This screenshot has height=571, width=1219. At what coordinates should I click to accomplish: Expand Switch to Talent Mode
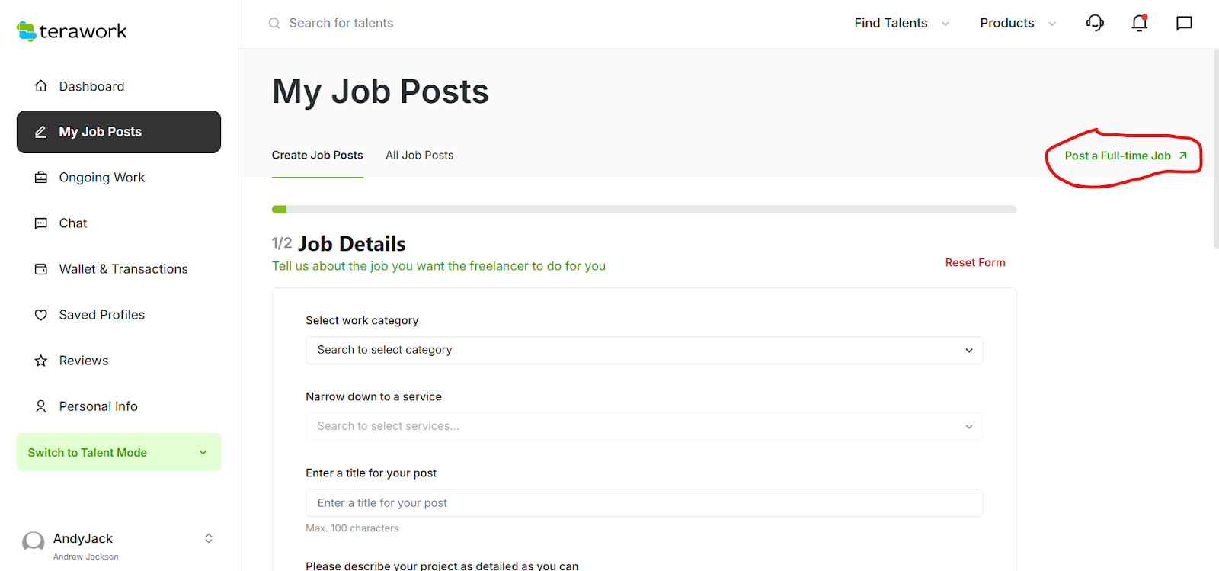(x=118, y=452)
